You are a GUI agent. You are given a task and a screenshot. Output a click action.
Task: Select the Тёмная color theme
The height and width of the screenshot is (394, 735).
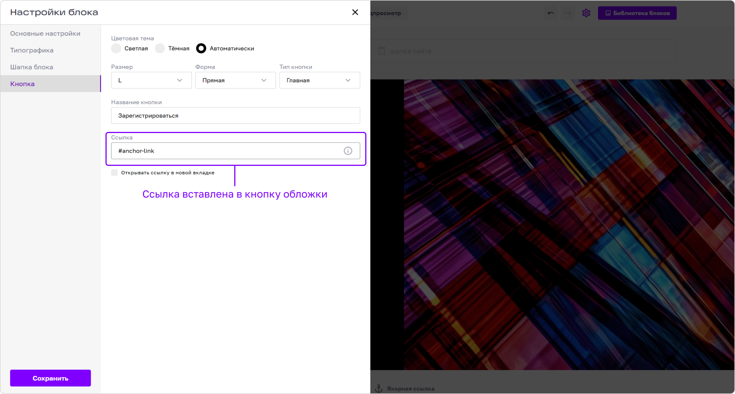click(x=160, y=48)
